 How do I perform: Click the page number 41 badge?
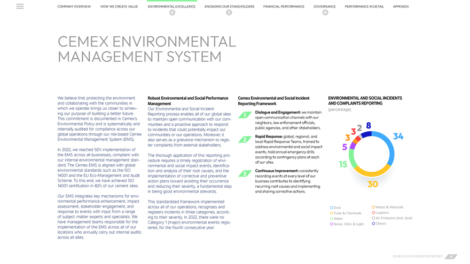[451, 257]
